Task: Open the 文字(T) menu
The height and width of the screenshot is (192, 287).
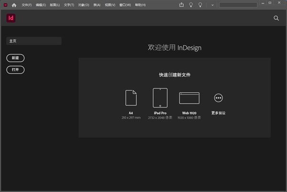Action: (69, 5)
